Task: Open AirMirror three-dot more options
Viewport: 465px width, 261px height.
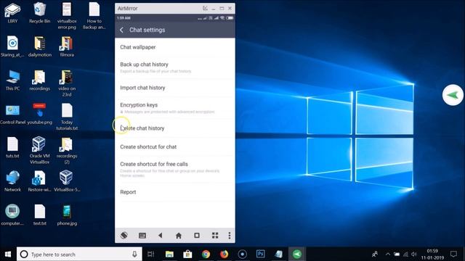Action: [230, 236]
